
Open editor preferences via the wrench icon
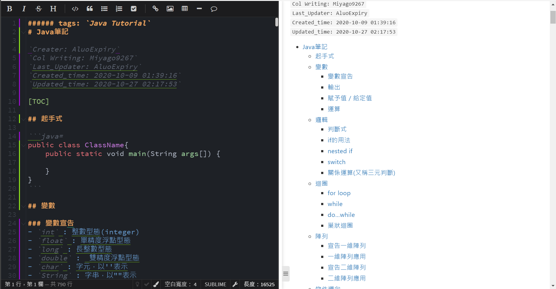pos(235,284)
